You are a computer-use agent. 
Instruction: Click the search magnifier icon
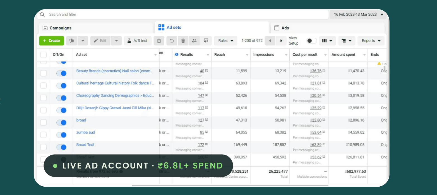pyautogui.click(x=42, y=15)
